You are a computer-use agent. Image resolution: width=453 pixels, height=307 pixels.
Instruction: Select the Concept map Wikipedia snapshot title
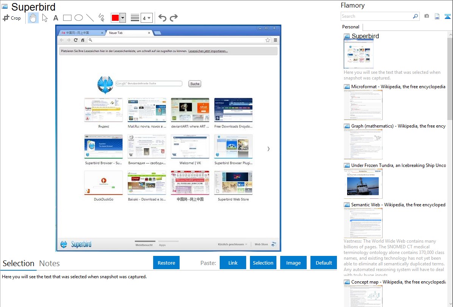tap(398, 282)
